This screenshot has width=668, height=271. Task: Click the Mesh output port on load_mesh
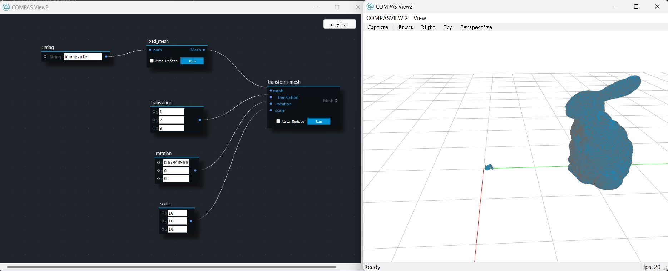[204, 50]
